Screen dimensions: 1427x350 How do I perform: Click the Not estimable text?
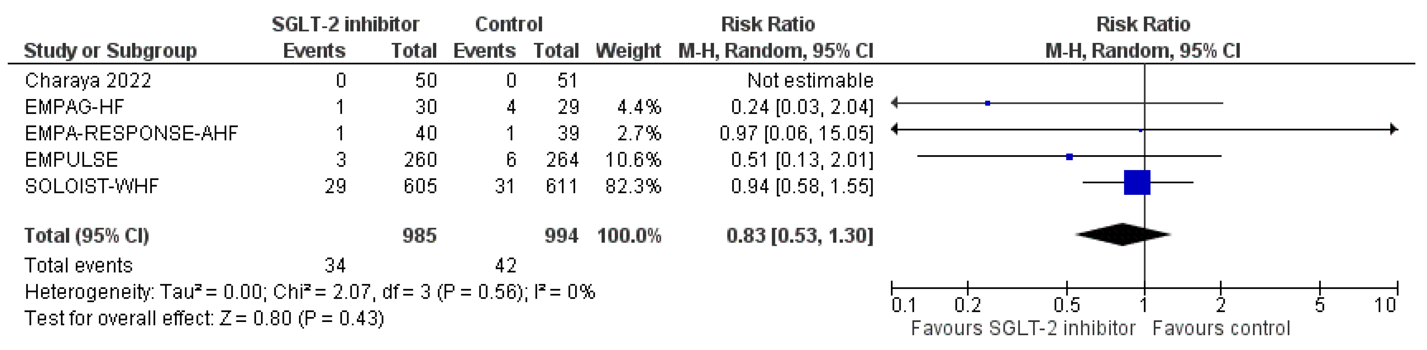tap(810, 81)
